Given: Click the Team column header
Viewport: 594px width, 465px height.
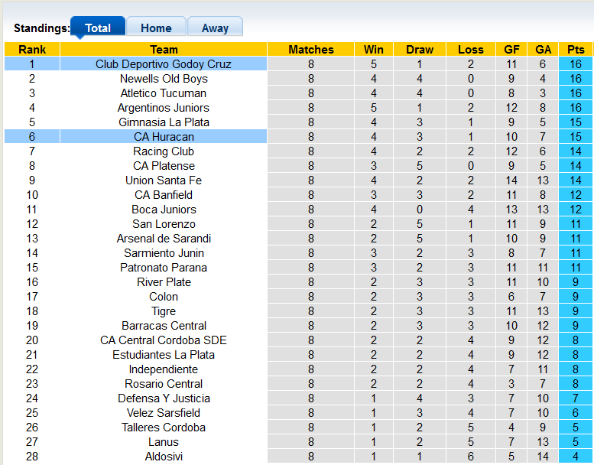Looking at the screenshot, I should (164, 50).
